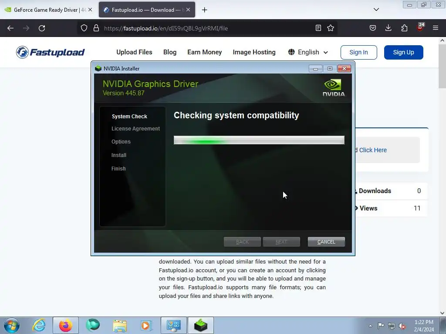This screenshot has width=446, height=334.
Task: Focus the browser address bar
Action: click(x=208, y=28)
